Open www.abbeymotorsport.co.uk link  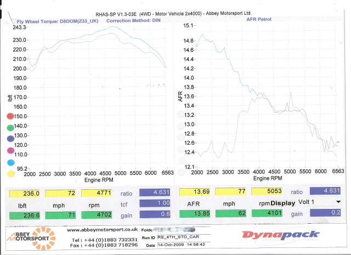pyautogui.click(x=103, y=230)
